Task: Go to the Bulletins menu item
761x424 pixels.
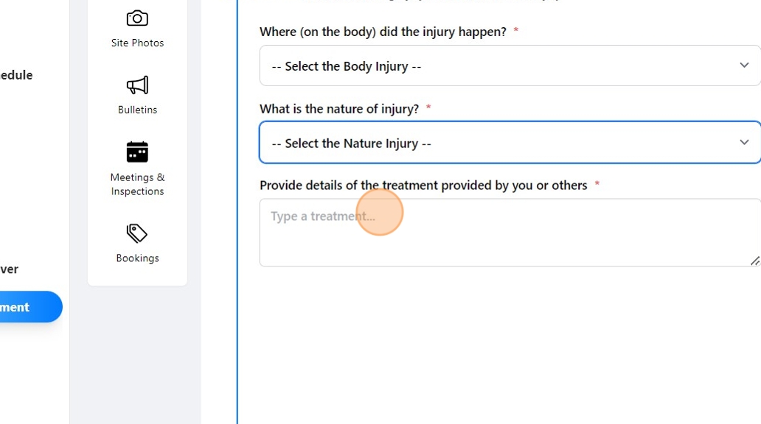Action: pyautogui.click(x=137, y=110)
